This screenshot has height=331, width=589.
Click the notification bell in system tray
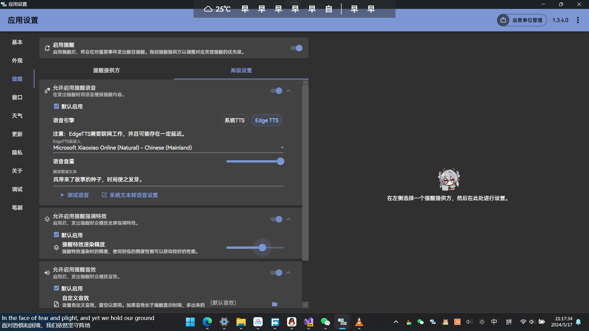578,322
